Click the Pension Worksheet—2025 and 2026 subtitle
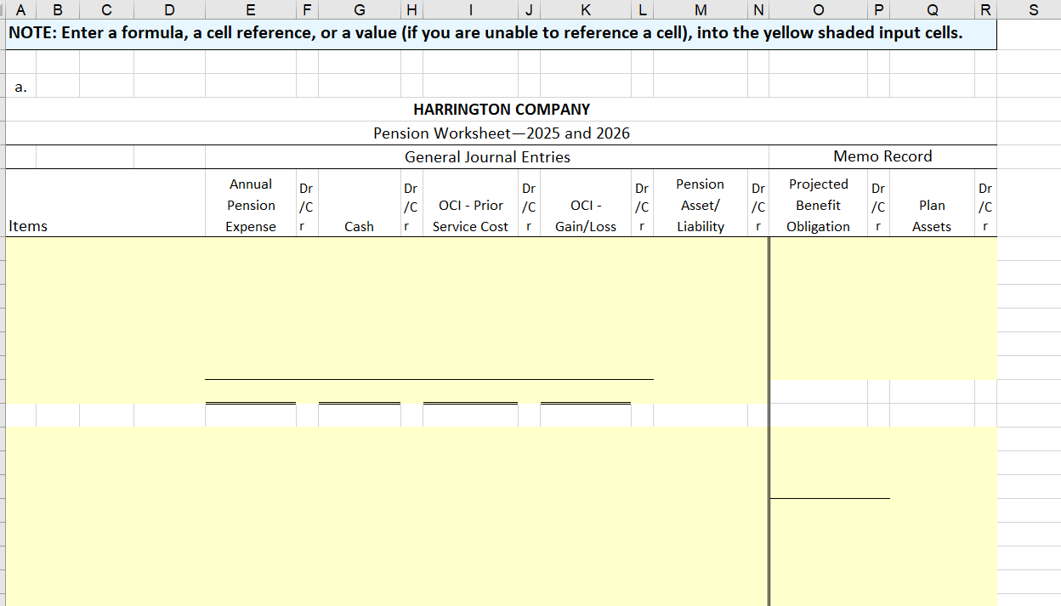1061x606 pixels. point(502,133)
